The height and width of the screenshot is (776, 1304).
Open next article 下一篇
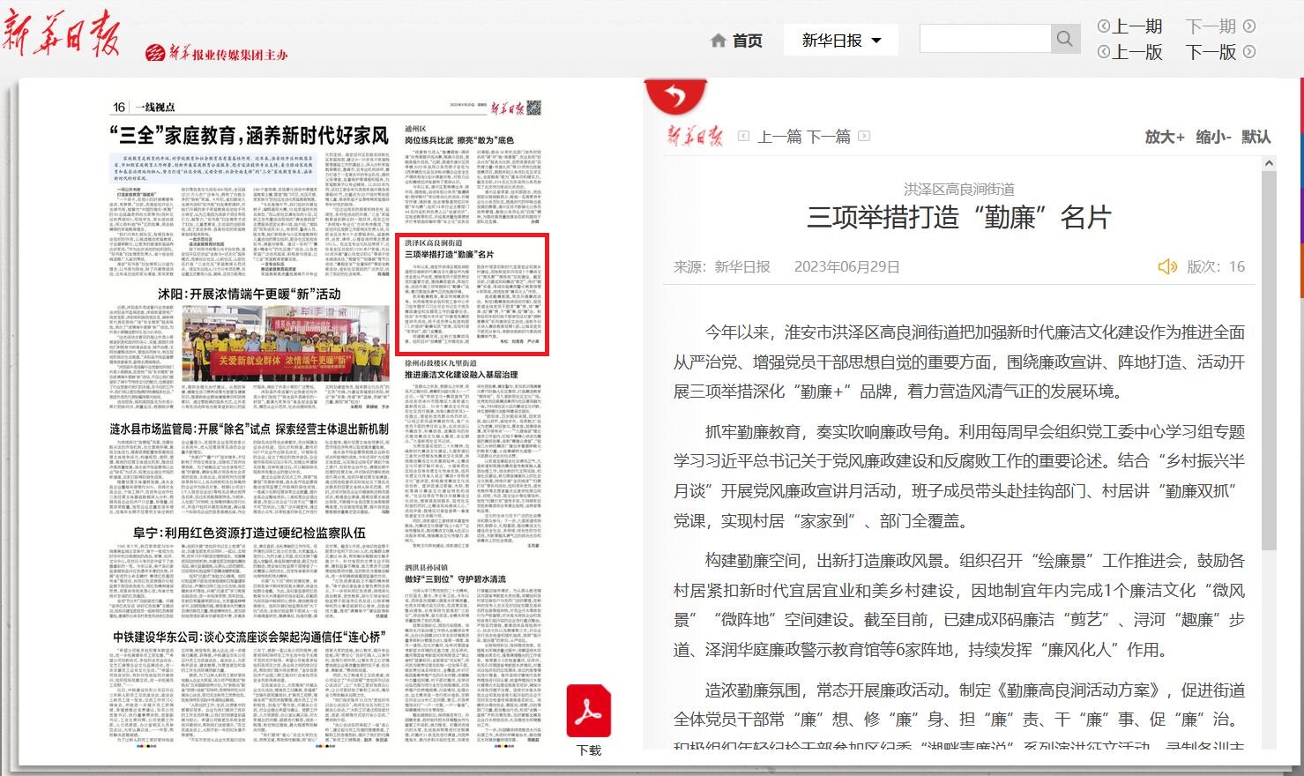[829, 136]
